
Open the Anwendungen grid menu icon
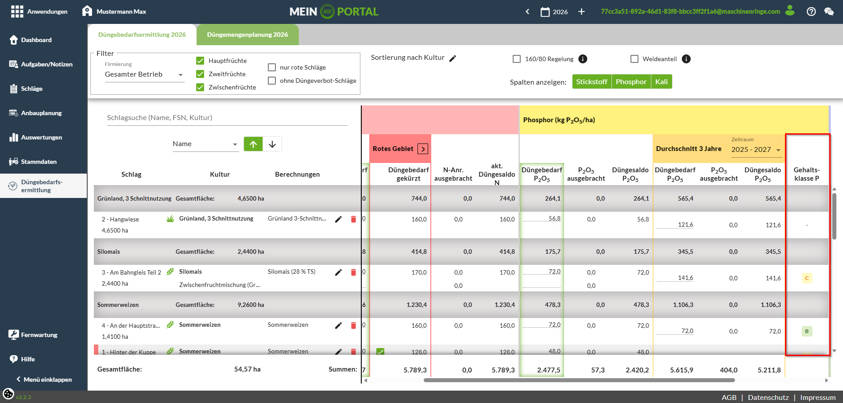tap(17, 12)
